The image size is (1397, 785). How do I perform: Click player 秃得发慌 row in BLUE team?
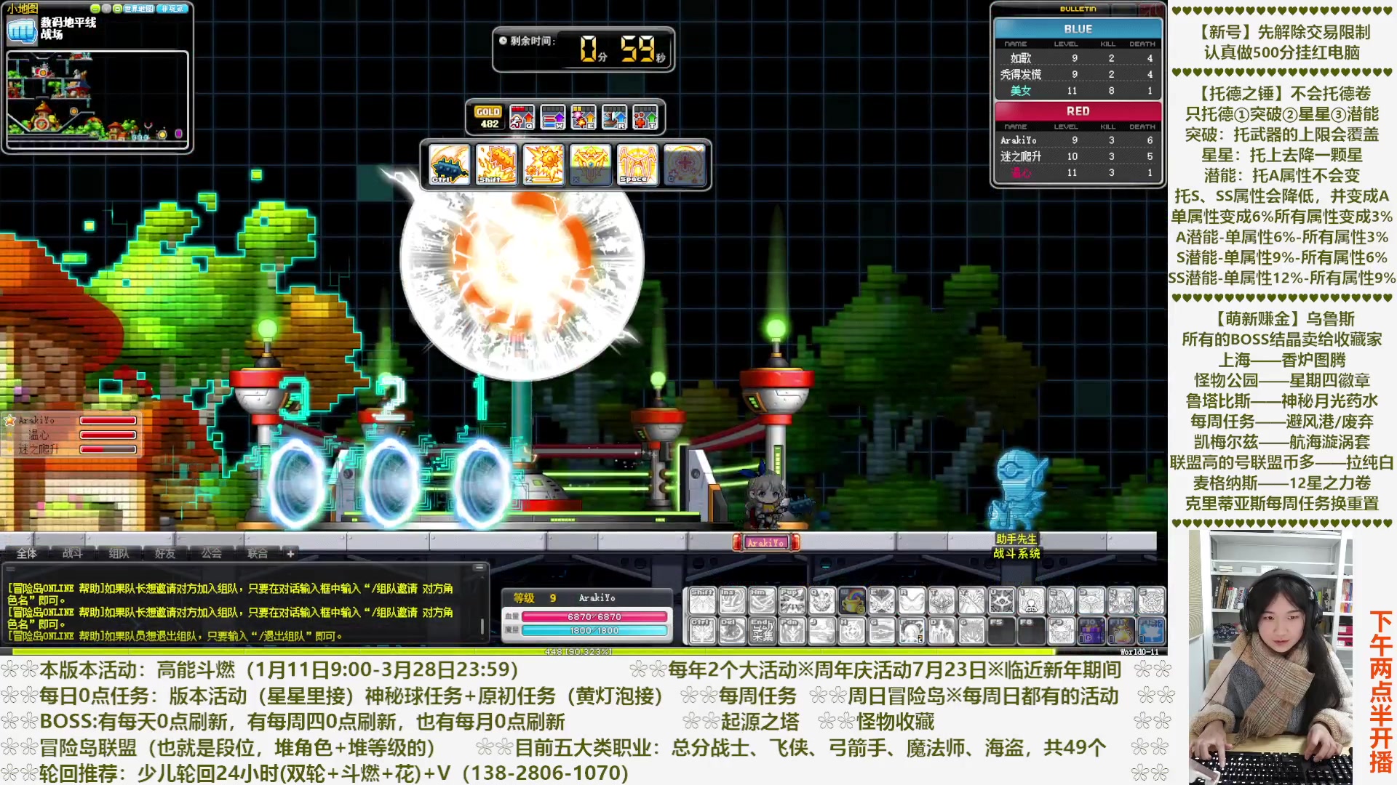(x=1078, y=74)
